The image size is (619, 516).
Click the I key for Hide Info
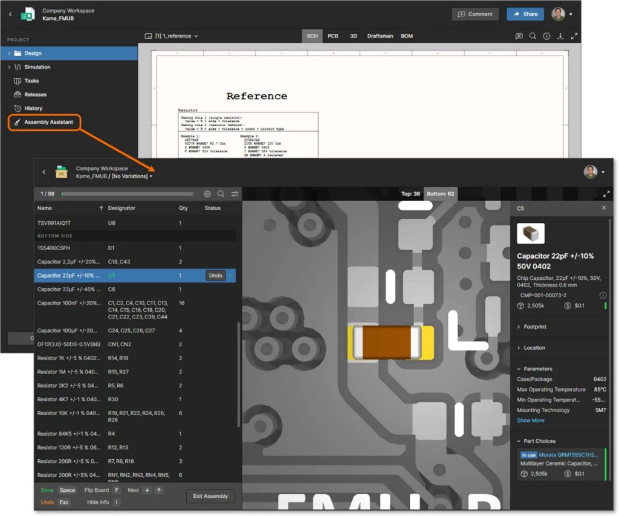click(x=117, y=502)
